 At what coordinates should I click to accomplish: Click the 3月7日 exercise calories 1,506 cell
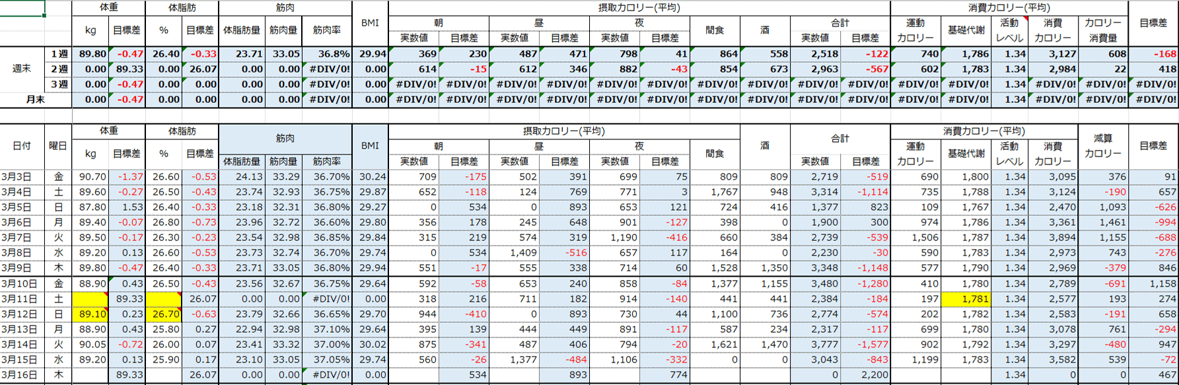coord(915,237)
